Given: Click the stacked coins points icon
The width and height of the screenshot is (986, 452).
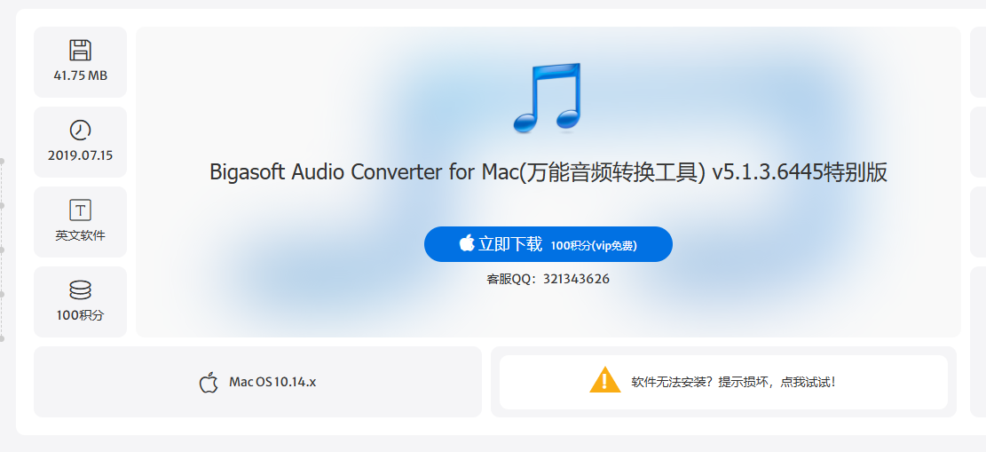Looking at the screenshot, I should click(81, 289).
